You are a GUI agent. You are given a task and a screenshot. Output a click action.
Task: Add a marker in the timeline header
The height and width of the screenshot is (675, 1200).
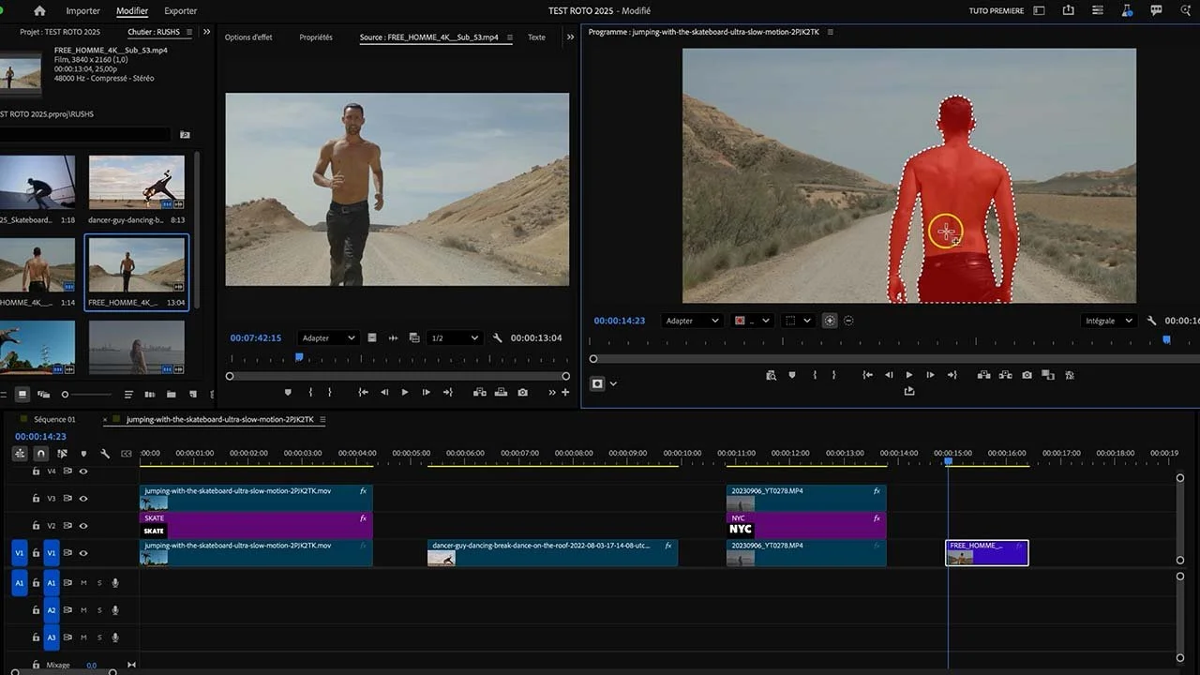click(83, 454)
